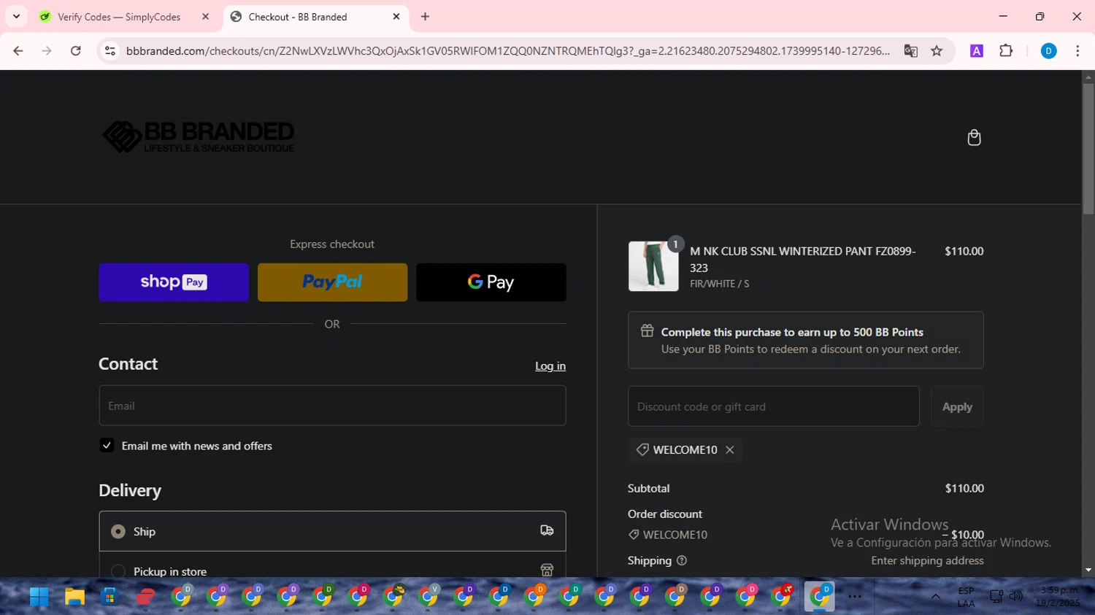Click the taskbar clock 3:59 p.m.
Viewport: 1095px width, 615px height.
(1058, 597)
